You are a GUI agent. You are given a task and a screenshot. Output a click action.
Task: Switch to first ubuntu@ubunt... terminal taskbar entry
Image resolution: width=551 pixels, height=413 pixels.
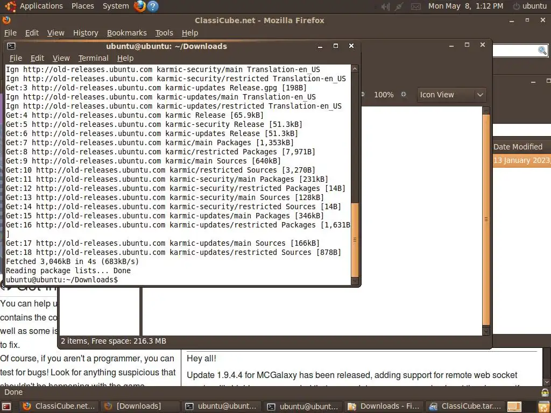pos(221,407)
